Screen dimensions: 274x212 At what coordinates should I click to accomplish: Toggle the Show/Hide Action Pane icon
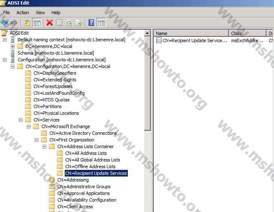(101, 23)
